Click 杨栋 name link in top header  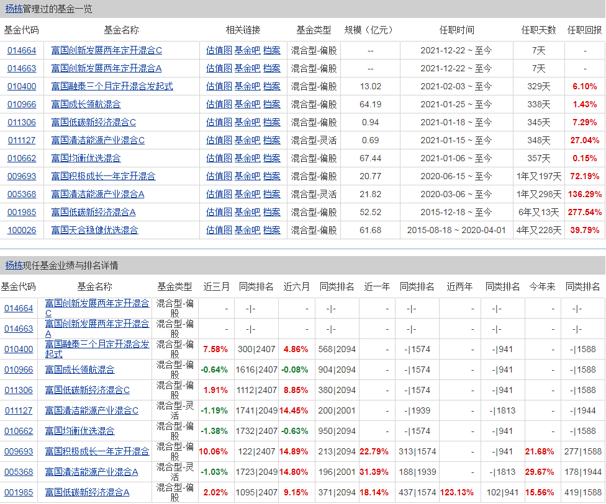tap(14, 9)
